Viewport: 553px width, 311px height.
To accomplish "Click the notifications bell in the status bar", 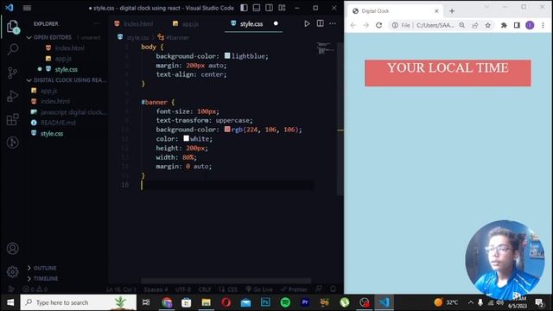I will pyautogui.click(x=333, y=289).
